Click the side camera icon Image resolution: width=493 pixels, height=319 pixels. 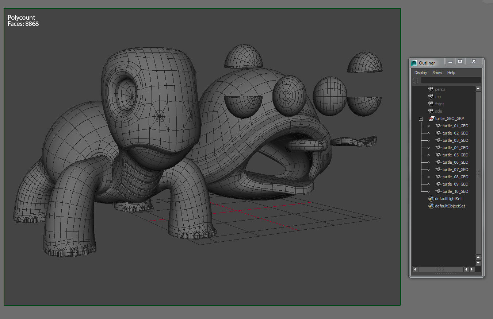click(x=431, y=111)
